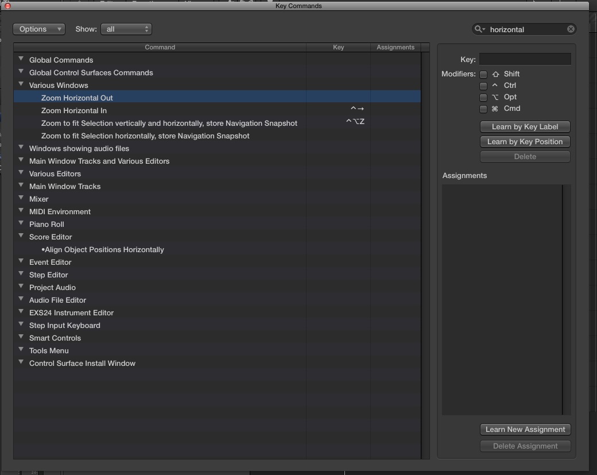
Task: Toggle the Opt modifier checkbox
Action: coord(483,97)
